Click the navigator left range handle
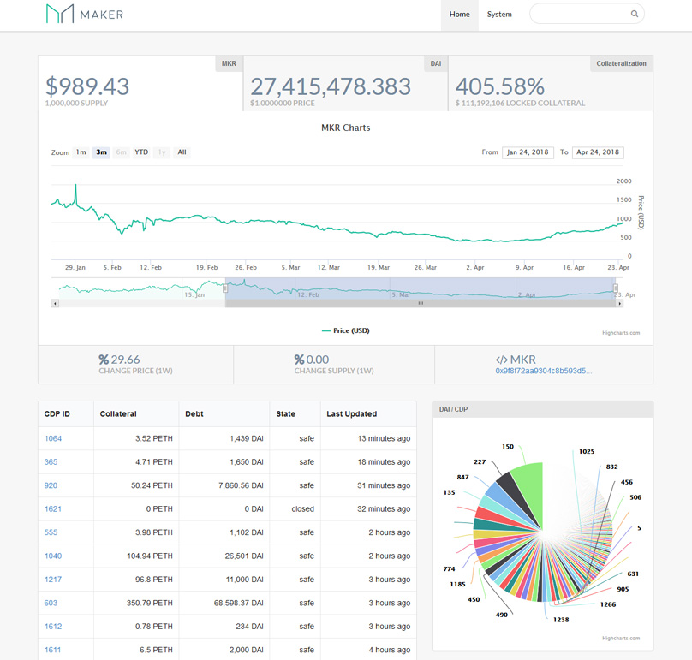 coord(225,288)
